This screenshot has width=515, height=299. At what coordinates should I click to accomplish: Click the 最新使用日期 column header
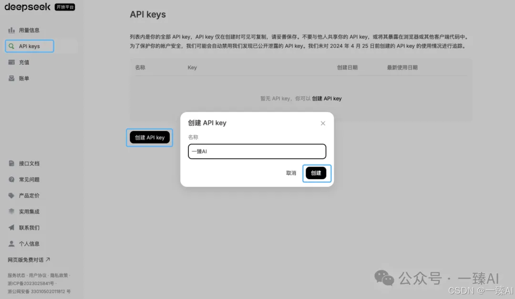[402, 68]
